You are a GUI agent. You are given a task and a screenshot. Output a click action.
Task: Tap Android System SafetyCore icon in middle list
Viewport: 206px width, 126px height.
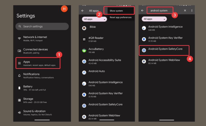84,106
